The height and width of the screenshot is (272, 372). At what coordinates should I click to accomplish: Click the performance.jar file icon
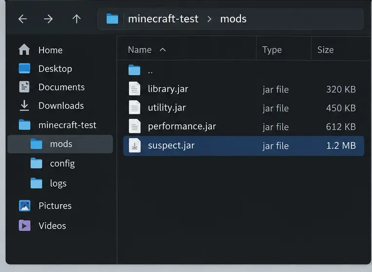[x=135, y=126]
